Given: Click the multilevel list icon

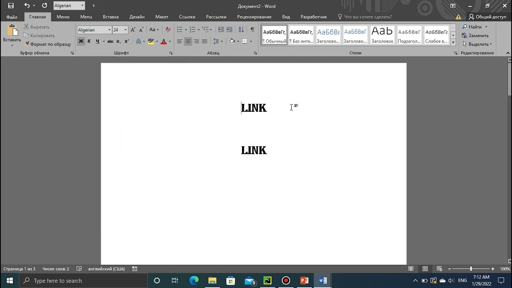Looking at the screenshot, I should coord(205,30).
